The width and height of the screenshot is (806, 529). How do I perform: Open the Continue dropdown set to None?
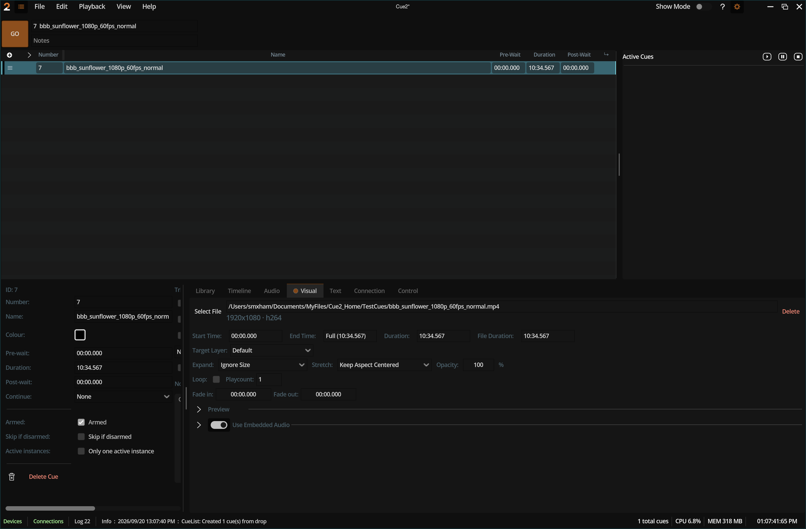[x=123, y=397]
